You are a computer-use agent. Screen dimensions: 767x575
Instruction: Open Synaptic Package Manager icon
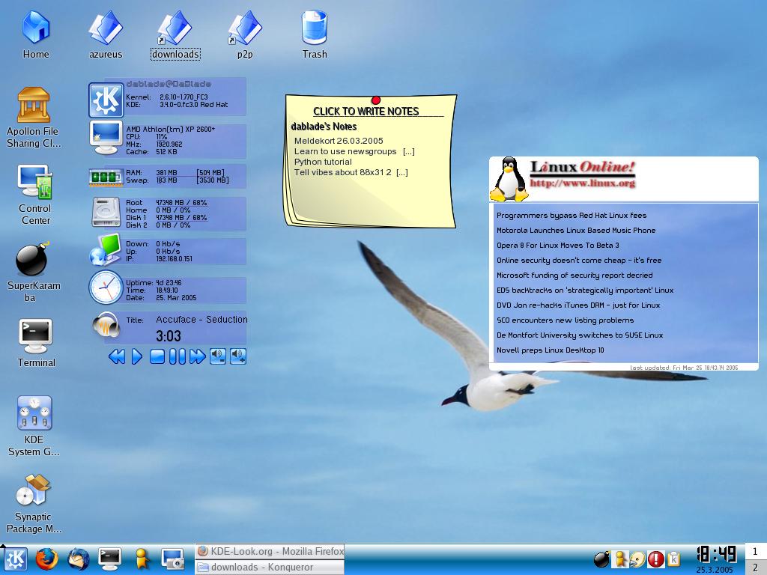(x=33, y=502)
